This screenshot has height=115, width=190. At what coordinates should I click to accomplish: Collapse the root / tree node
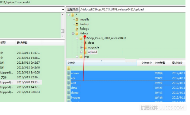coord(69,15)
